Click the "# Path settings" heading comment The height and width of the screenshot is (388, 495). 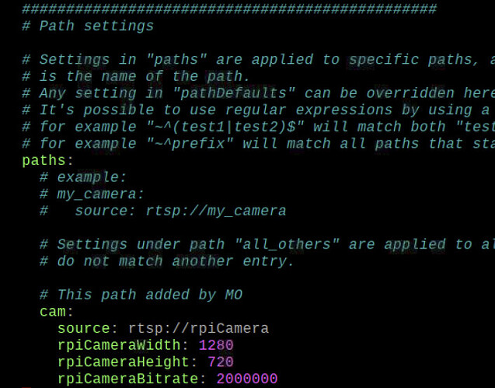pos(88,26)
